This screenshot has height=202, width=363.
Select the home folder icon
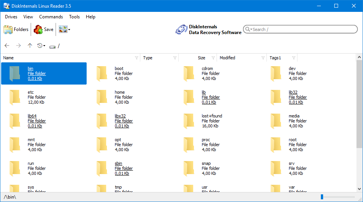pos(102,97)
